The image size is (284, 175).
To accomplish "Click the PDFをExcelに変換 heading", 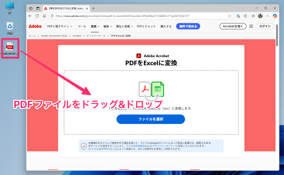I will coord(151,63).
